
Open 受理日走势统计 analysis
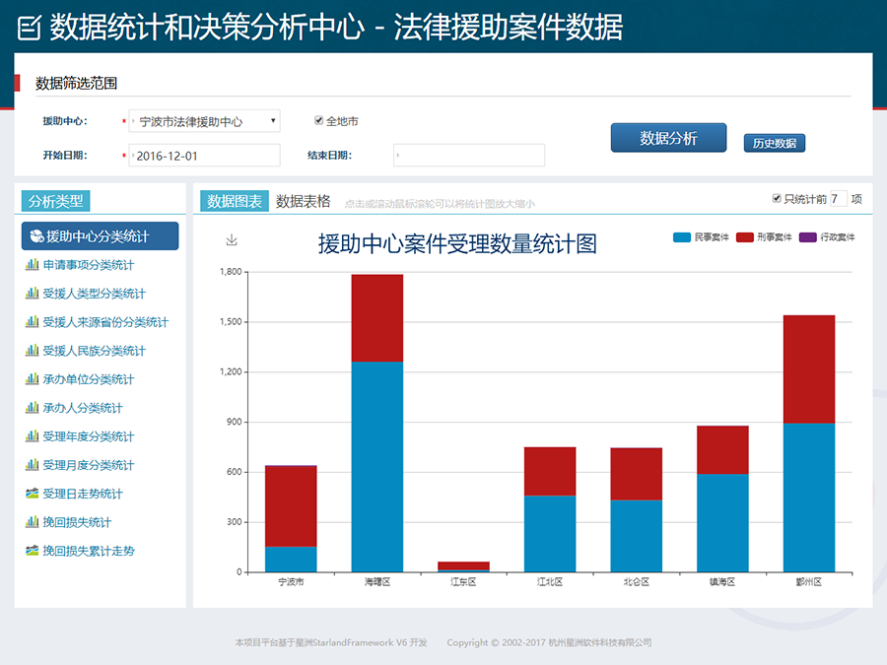(83, 494)
